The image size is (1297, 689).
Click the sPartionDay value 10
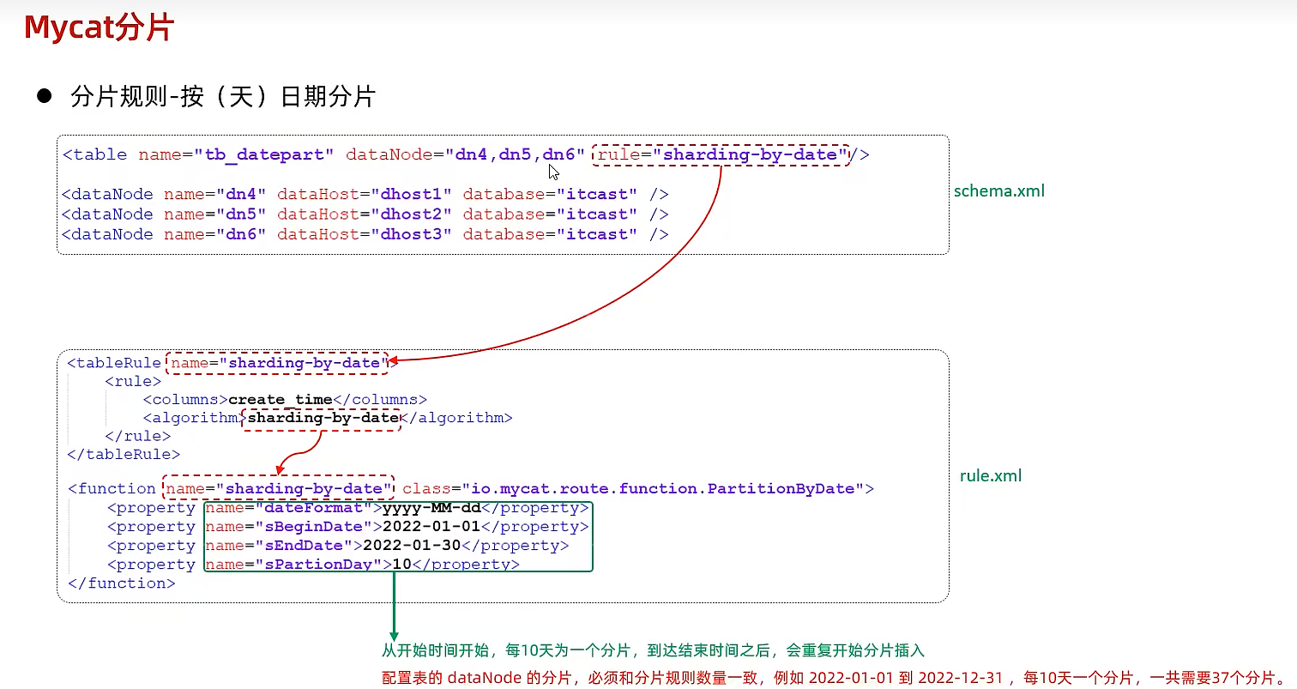tap(402, 565)
